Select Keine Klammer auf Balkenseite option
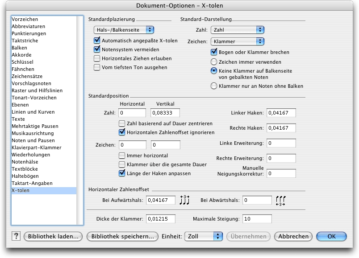 [213, 71]
